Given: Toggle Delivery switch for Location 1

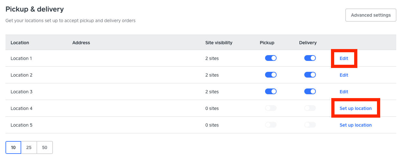Looking at the screenshot, I should pyautogui.click(x=310, y=58).
